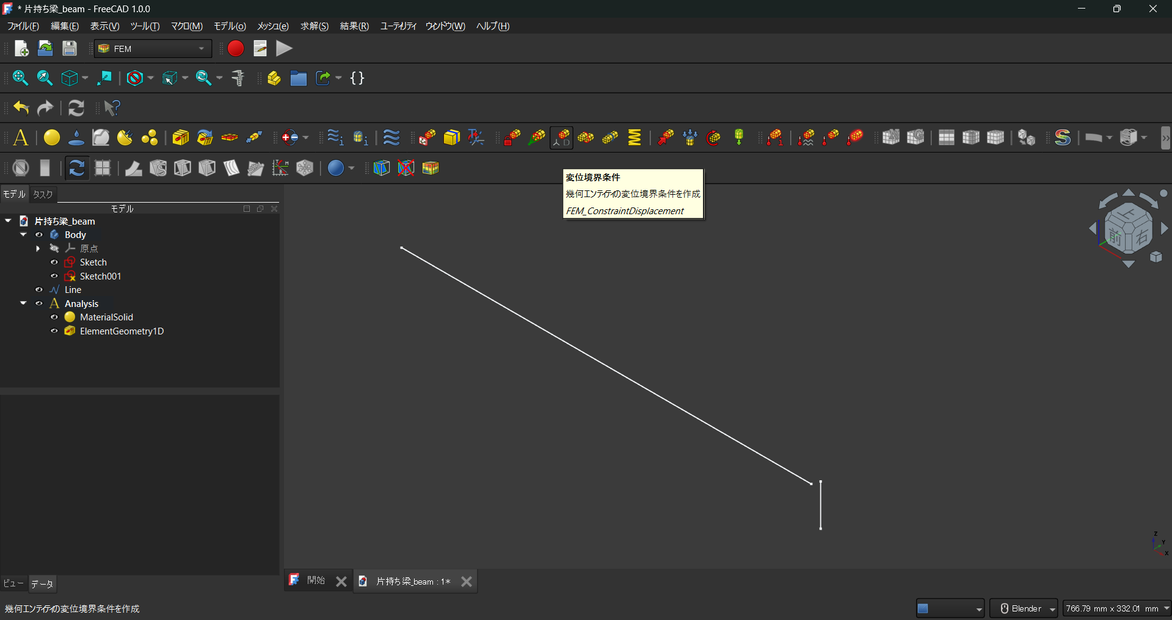Image resolution: width=1172 pixels, height=620 pixels.
Task: Click the purge results icon
Action: 21,168
